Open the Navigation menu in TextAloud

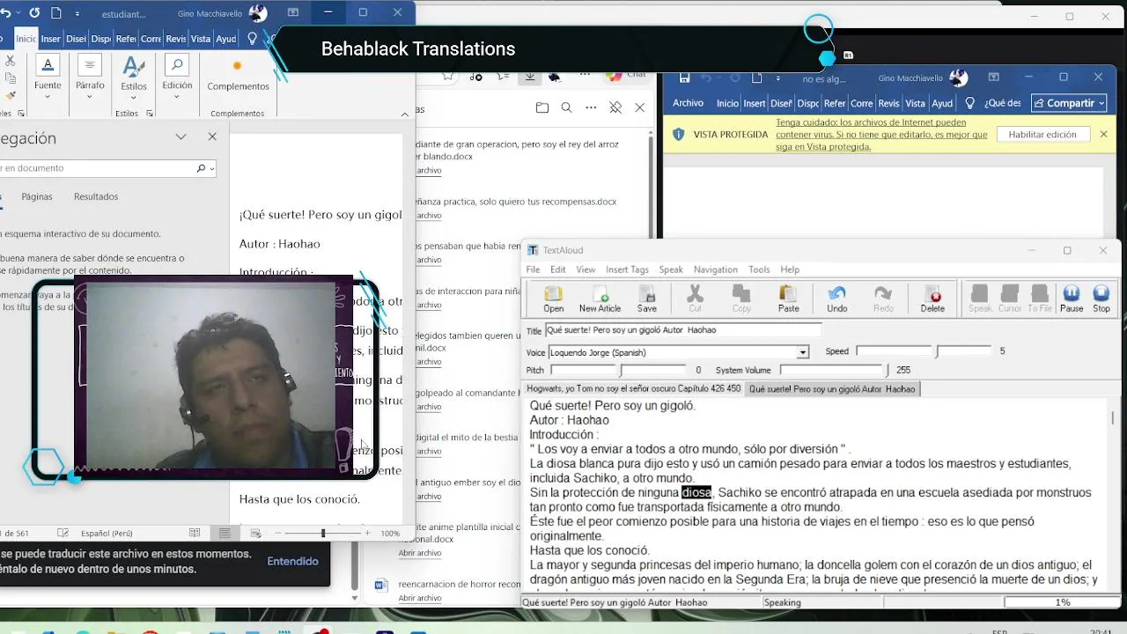715,269
